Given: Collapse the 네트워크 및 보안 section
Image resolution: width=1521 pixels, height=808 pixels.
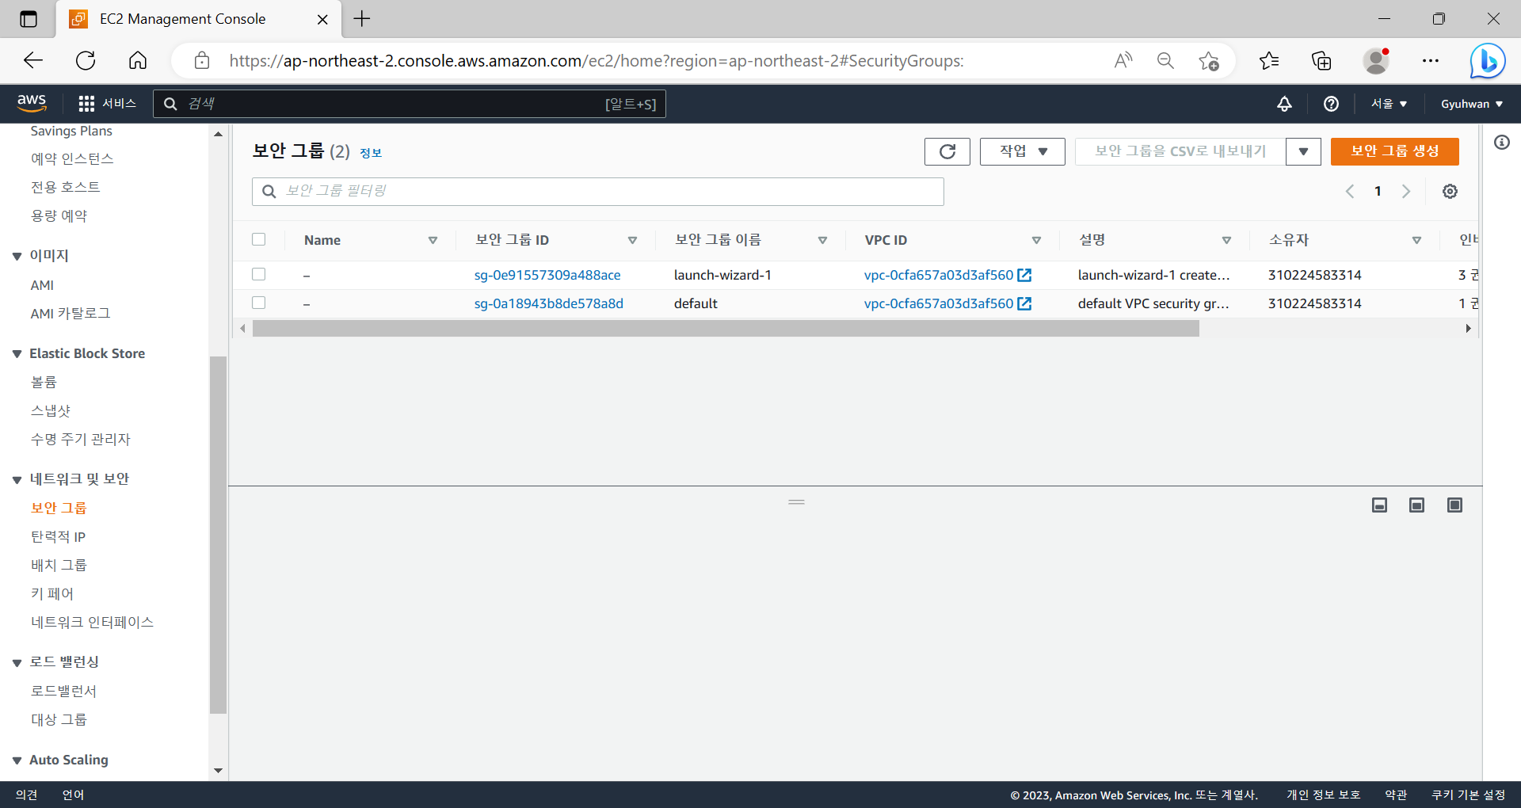Looking at the screenshot, I should click(x=17, y=479).
